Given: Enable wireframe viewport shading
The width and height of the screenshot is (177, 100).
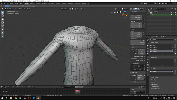Looking at the screenshot, I should coord(133,9).
